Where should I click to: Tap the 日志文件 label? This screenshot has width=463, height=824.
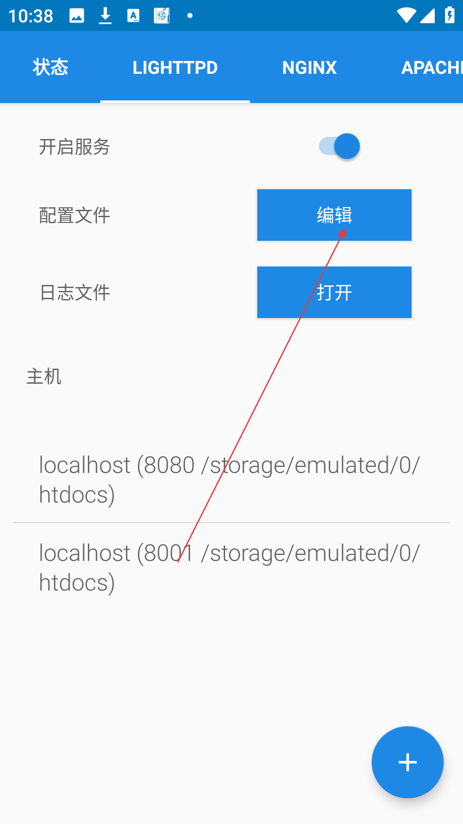75,293
